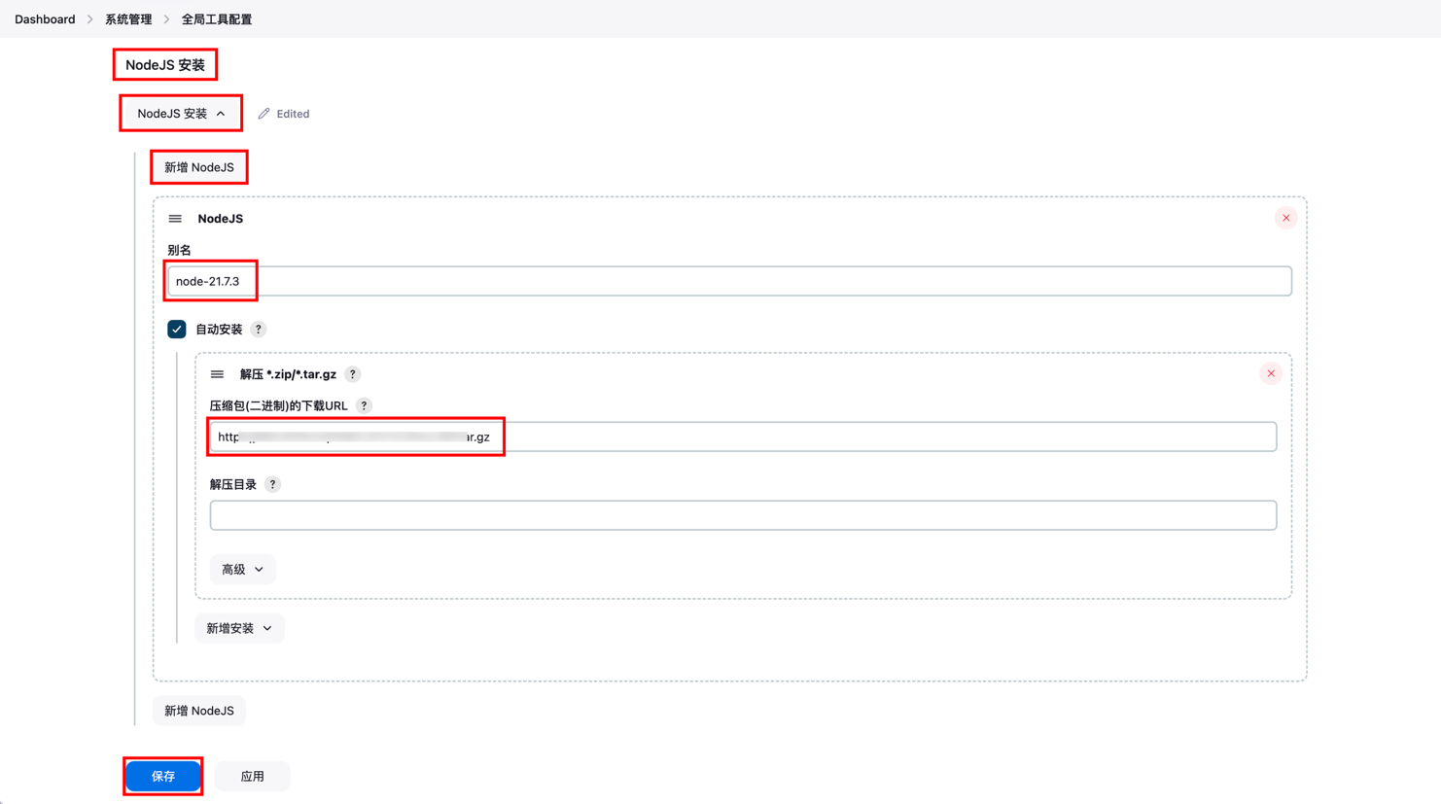Click the top 新增 NodeJS button
The height and width of the screenshot is (804, 1441).
199,167
